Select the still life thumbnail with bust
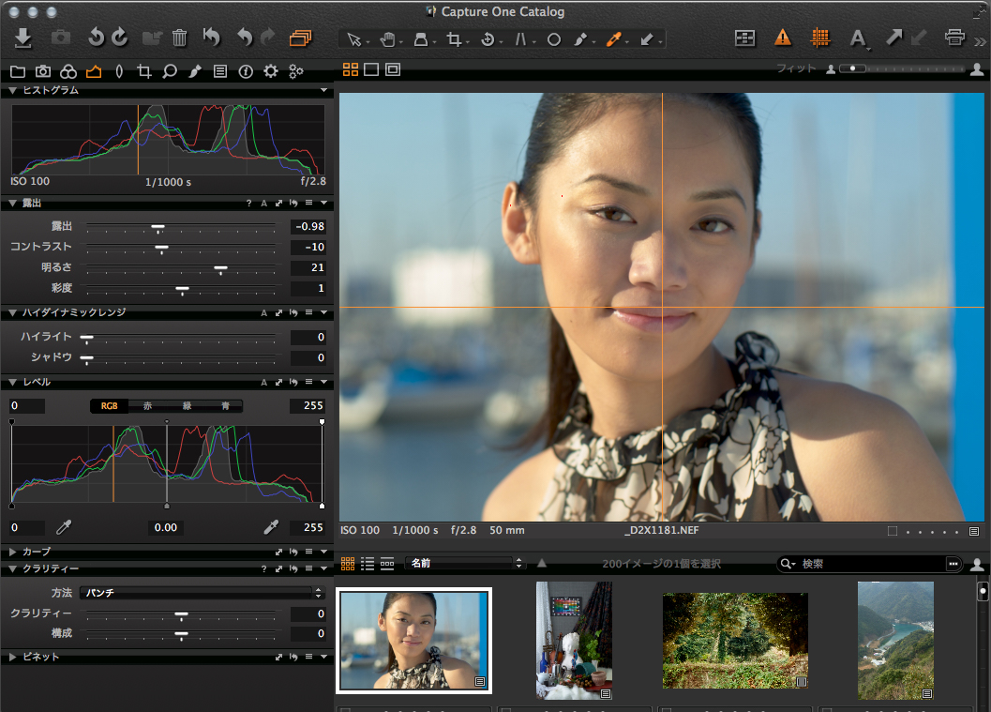Image resolution: width=991 pixels, height=712 pixels. [x=574, y=640]
